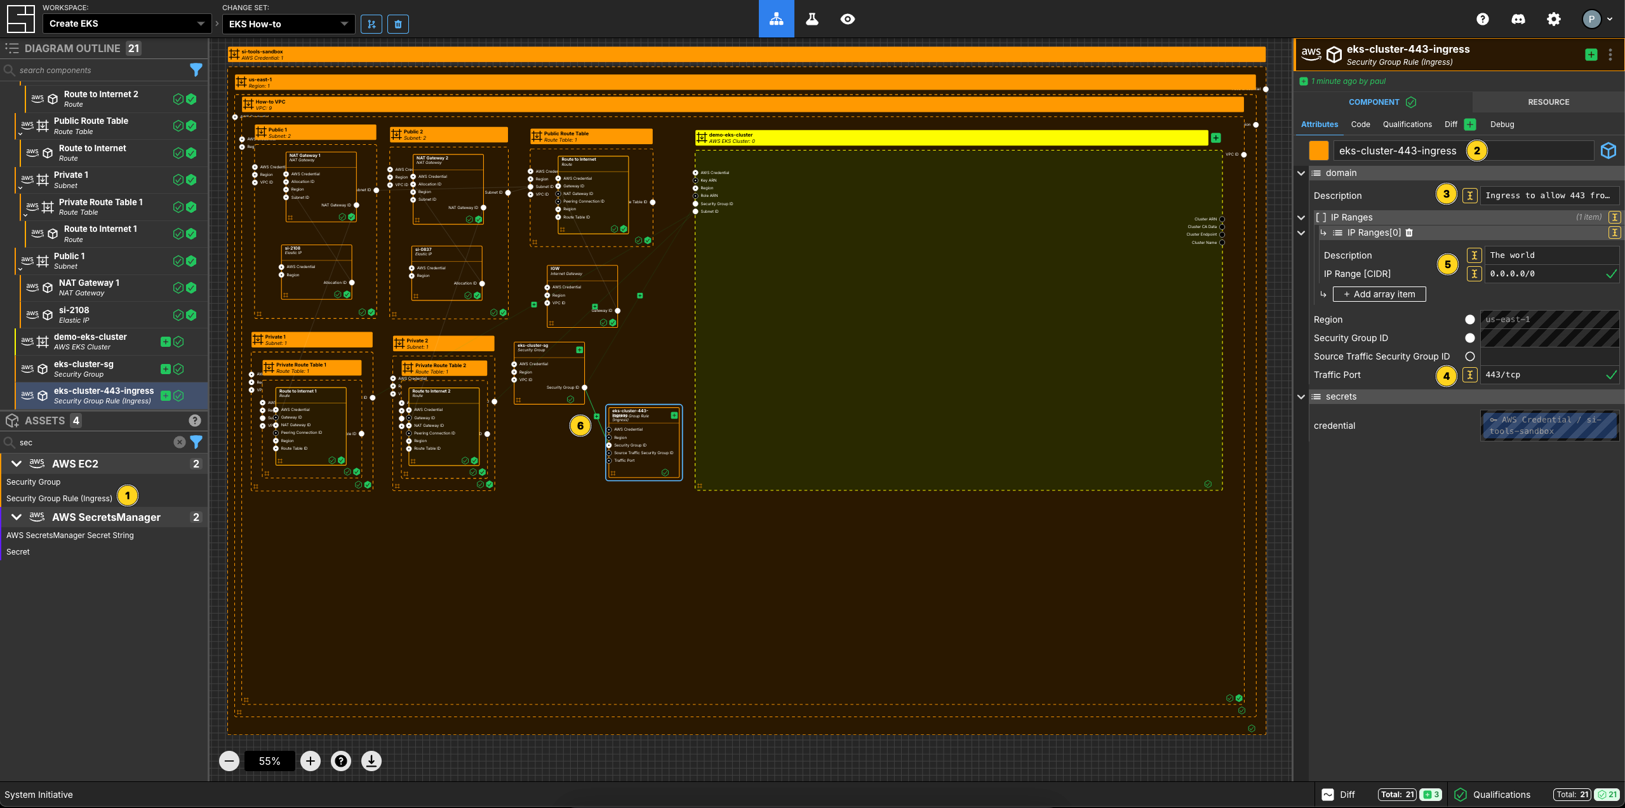Screen dimensions: 1625x808
Task: Click the 55% zoom level field
Action: click(x=270, y=761)
